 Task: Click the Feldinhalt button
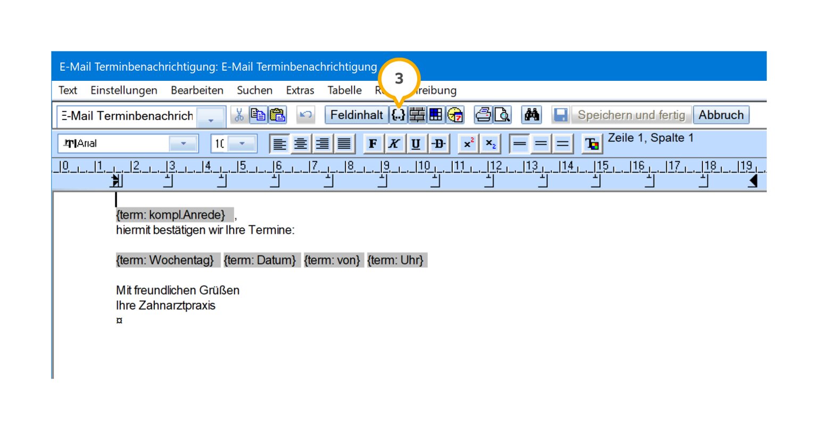pos(356,115)
